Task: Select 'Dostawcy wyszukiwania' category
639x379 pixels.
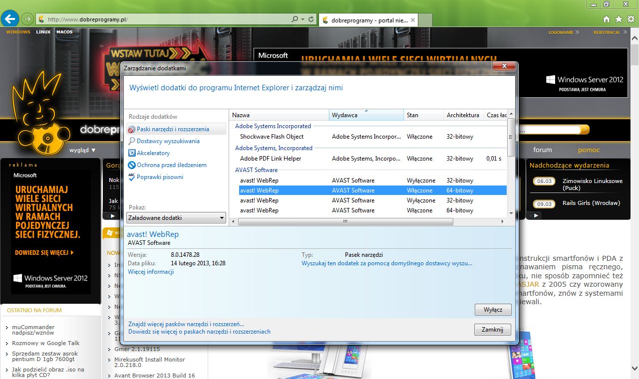Action: pos(168,141)
